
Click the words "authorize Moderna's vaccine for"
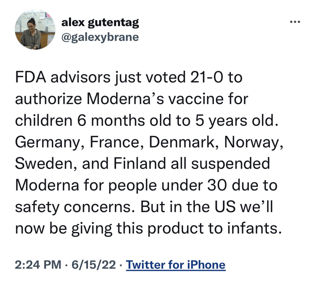point(132,100)
